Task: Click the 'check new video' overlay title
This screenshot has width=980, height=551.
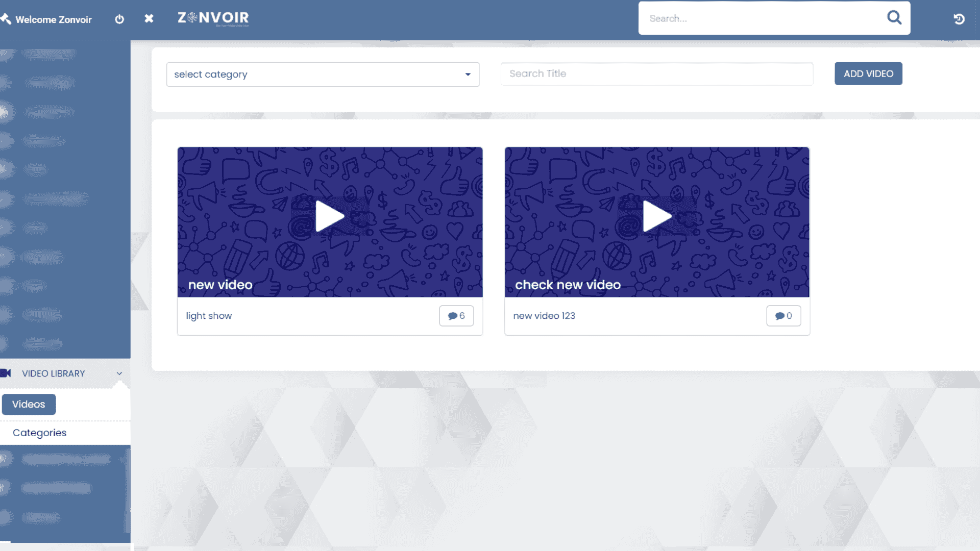Action: click(568, 285)
